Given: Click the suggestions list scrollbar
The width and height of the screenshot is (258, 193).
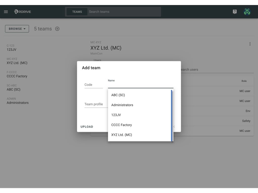Looking at the screenshot, I should [x=172, y=116].
